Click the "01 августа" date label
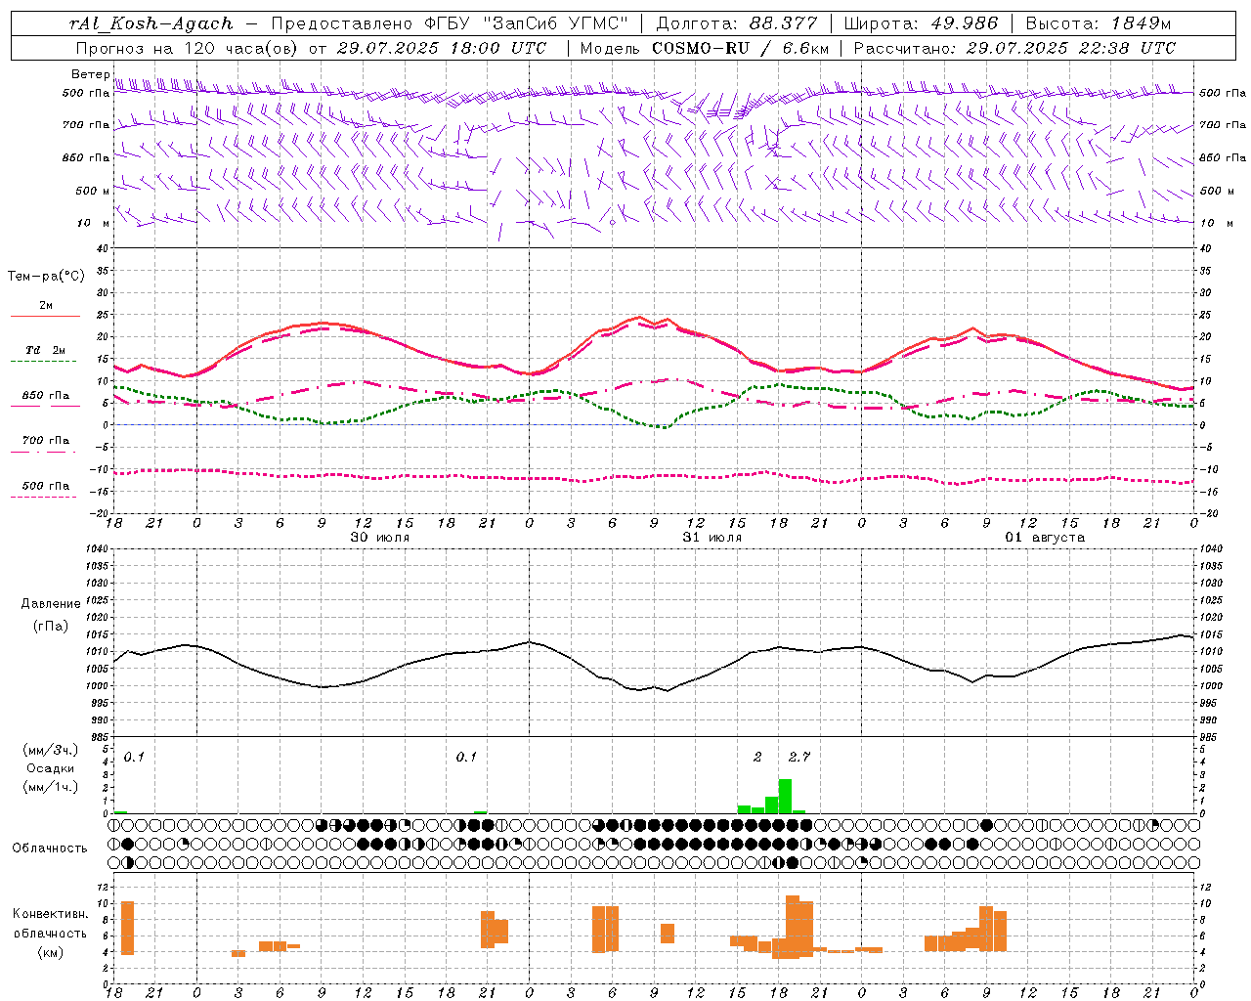Image resolution: width=1251 pixels, height=1001 pixels. point(1045,538)
